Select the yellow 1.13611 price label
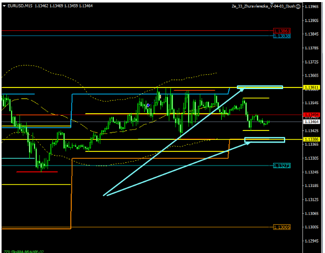325x253 pixels. (312, 87)
